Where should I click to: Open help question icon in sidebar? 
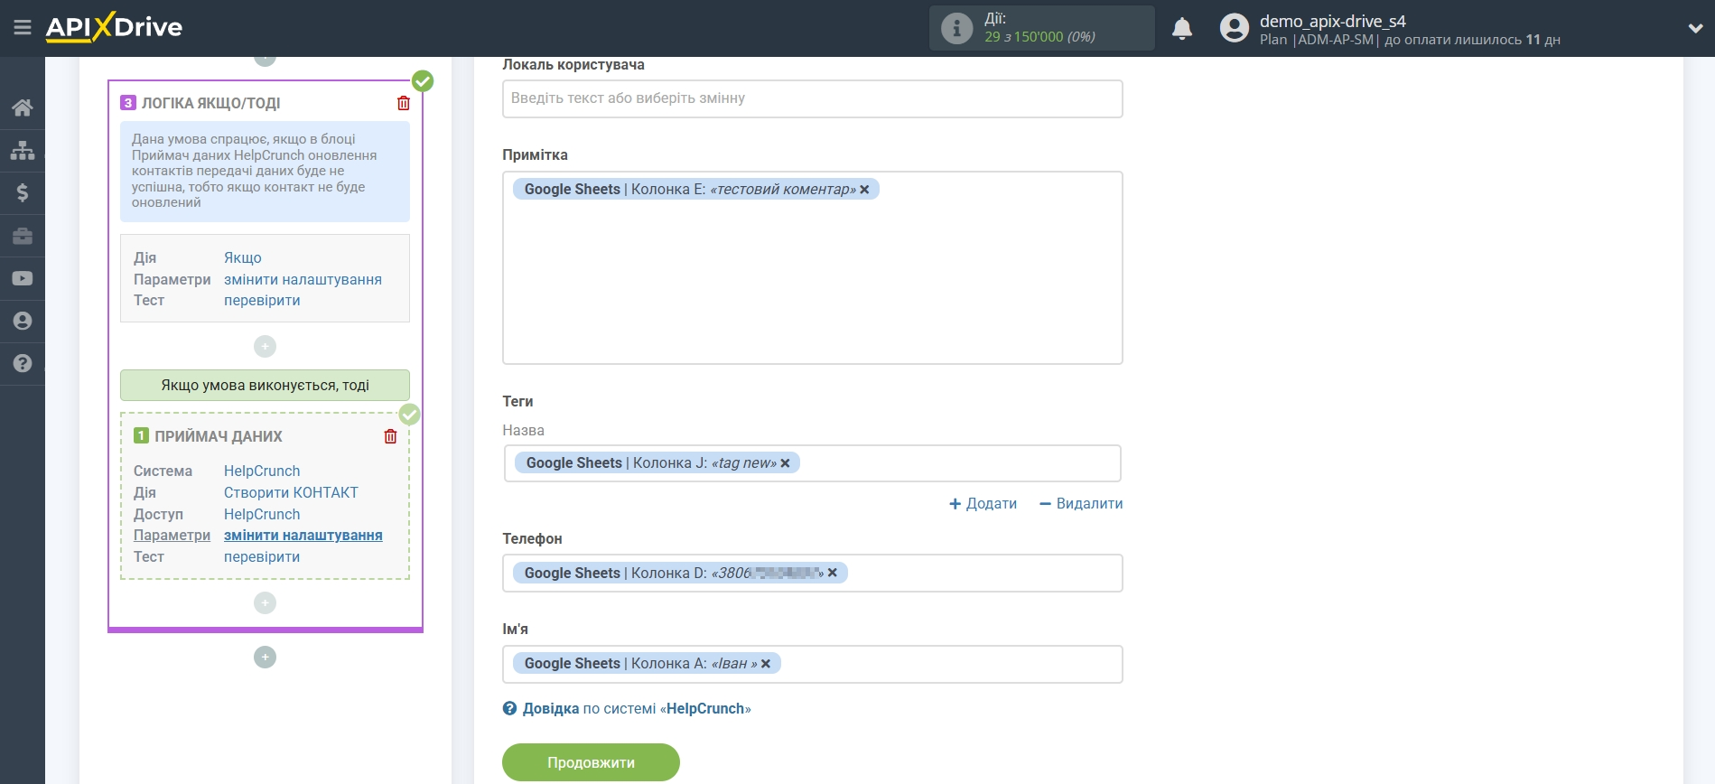click(x=23, y=363)
